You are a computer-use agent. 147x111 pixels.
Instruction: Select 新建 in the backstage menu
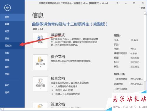pyautogui.click(x=12, y=24)
